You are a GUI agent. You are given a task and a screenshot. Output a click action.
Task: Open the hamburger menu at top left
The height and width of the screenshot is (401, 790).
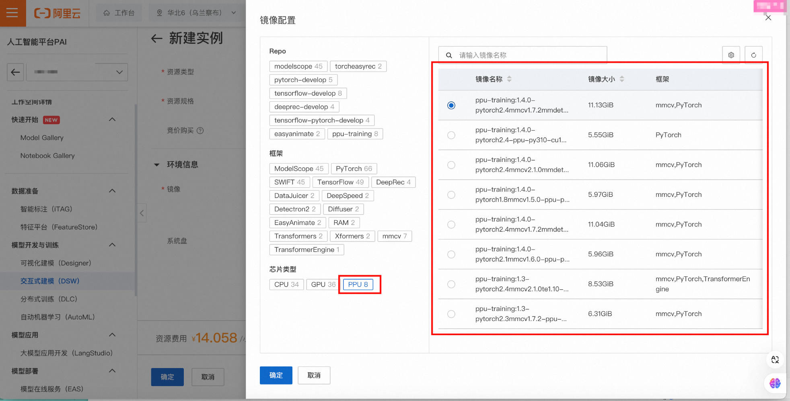pos(12,13)
